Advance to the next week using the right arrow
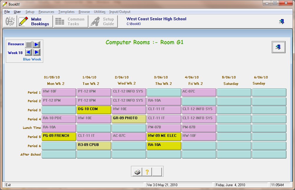 pos(37,52)
